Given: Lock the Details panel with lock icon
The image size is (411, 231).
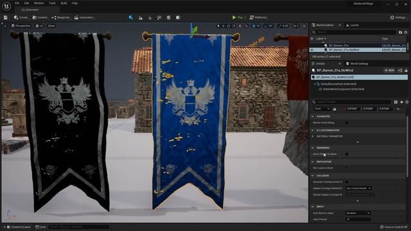Looking at the screenshot, I should coord(406,70).
